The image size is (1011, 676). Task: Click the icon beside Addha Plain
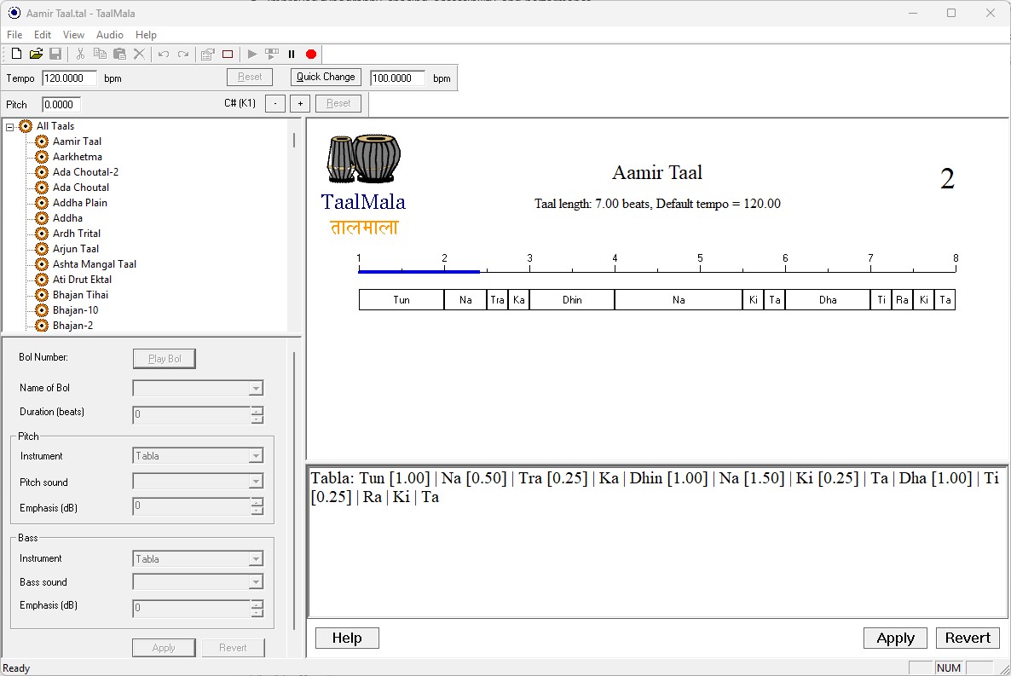click(x=42, y=203)
